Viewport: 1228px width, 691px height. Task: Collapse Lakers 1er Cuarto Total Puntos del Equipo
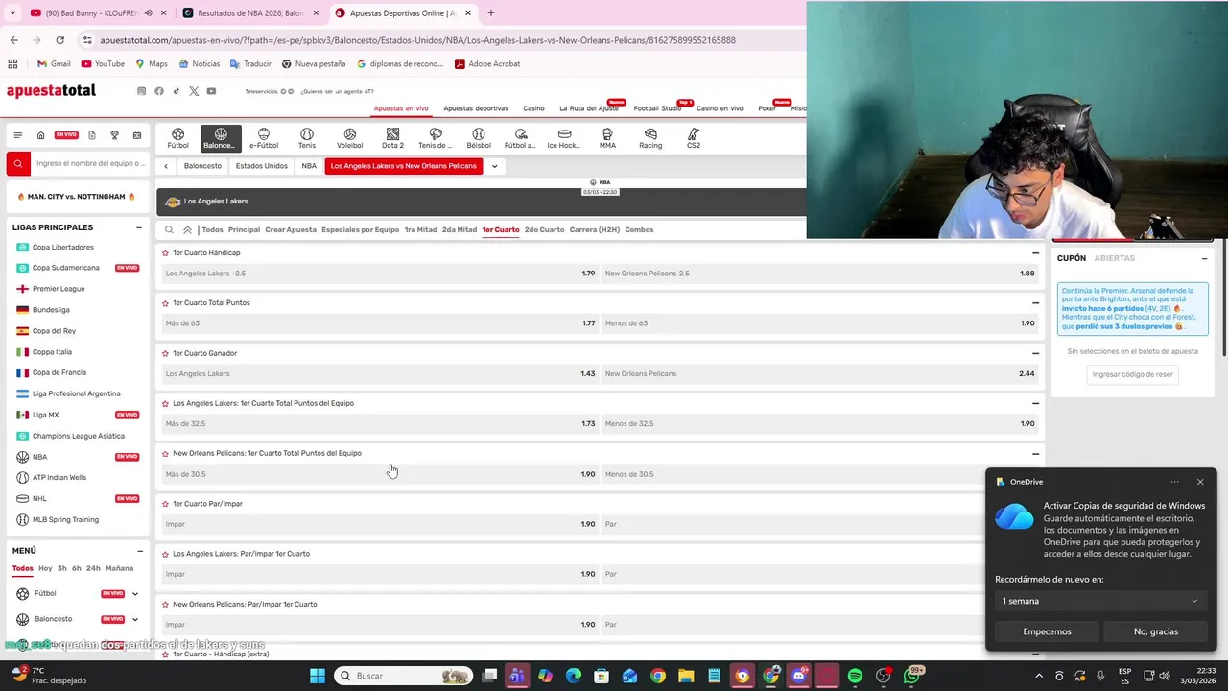click(1035, 403)
